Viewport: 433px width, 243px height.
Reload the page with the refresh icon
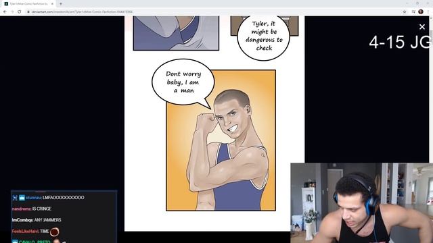(x=20, y=12)
